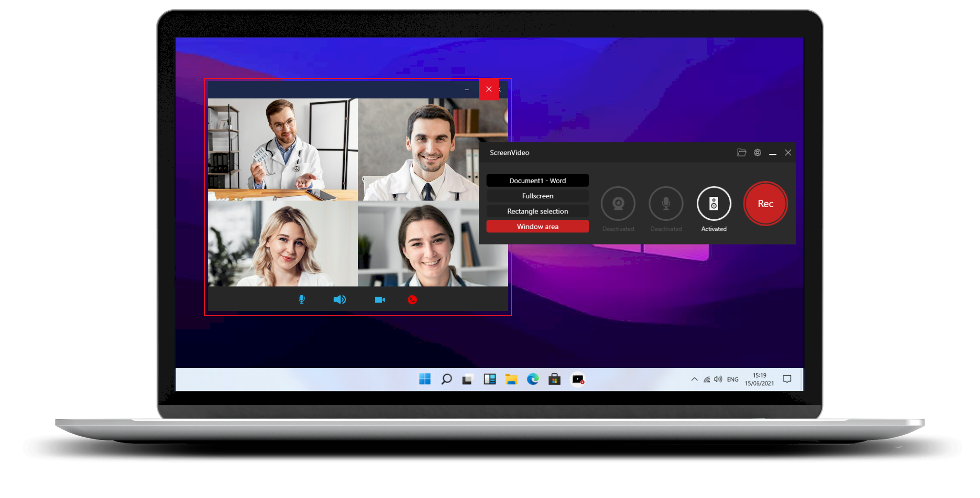The image size is (980, 498).
Task: Toggle the camera icon in the video call
Action: (380, 299)
